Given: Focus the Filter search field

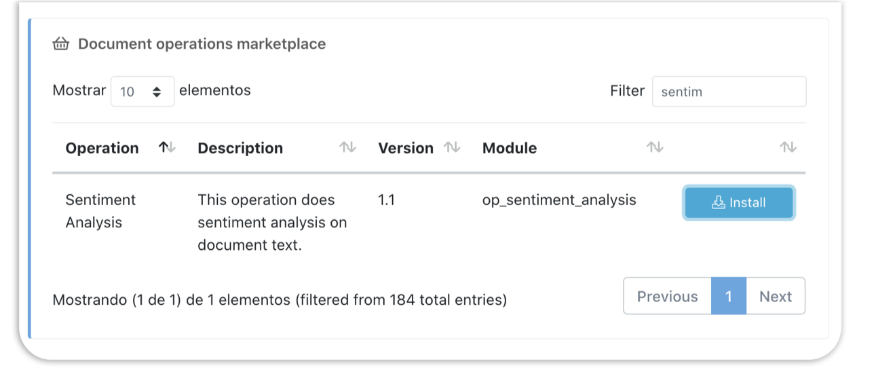Looking at the screenshot, I should [729, 91].
